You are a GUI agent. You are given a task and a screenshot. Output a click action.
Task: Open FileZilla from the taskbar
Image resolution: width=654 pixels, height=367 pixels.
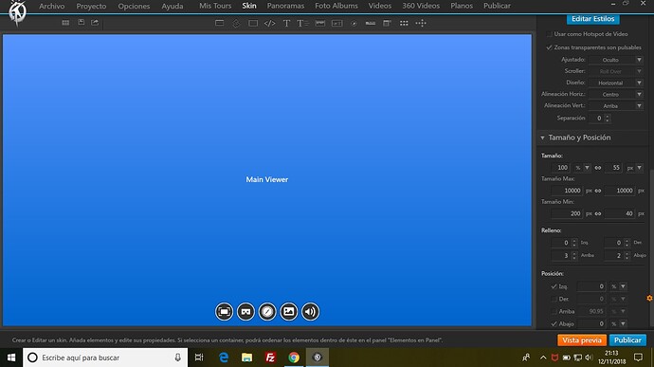[x=270, y=358]
